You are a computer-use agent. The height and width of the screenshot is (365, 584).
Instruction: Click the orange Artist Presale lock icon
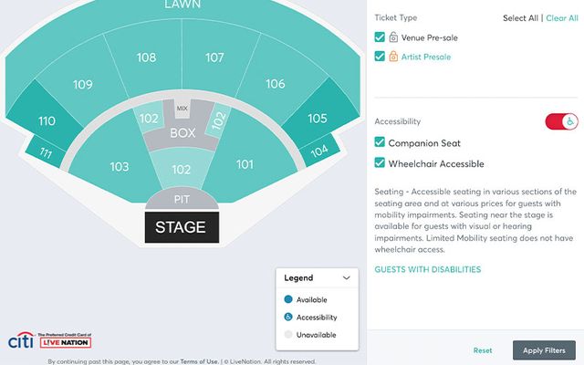[393, 57]
